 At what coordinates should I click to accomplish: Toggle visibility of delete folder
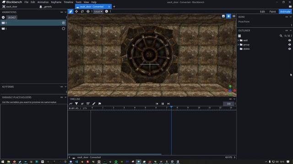tap(289, 49)
